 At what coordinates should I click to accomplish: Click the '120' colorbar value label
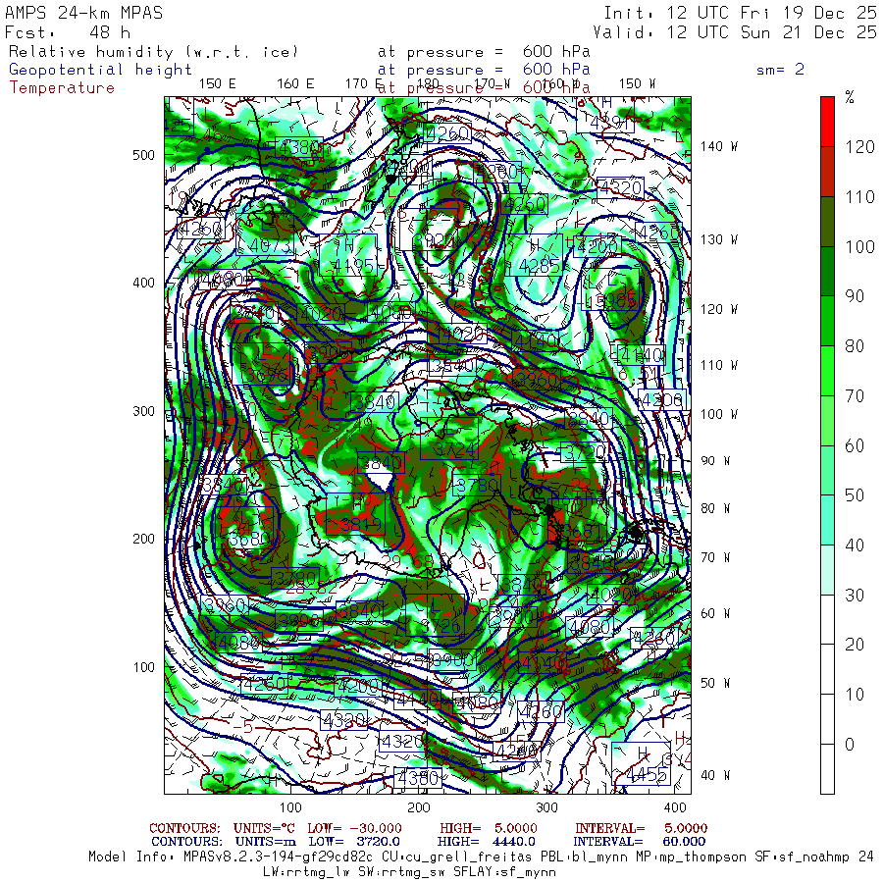859,147
